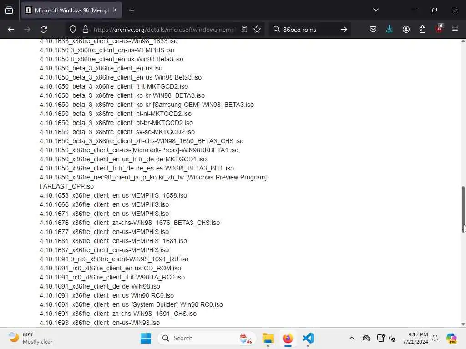Select 4.10.1650_beta_3_x86fre_client_en-us.iso entry
This screenshot has height=349, width=466.
[x=101, y=68]
